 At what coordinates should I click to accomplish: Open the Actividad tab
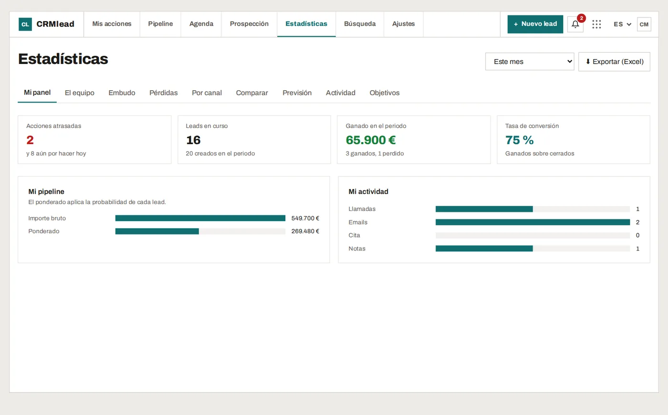[x=341, y=93]
